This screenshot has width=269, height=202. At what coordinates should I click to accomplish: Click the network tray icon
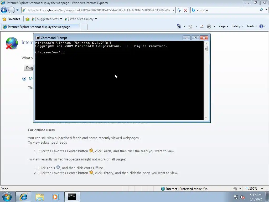[236, 197]
